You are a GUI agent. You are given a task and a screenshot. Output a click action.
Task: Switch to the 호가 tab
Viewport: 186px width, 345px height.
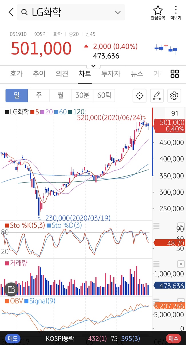tap(16, 74)
